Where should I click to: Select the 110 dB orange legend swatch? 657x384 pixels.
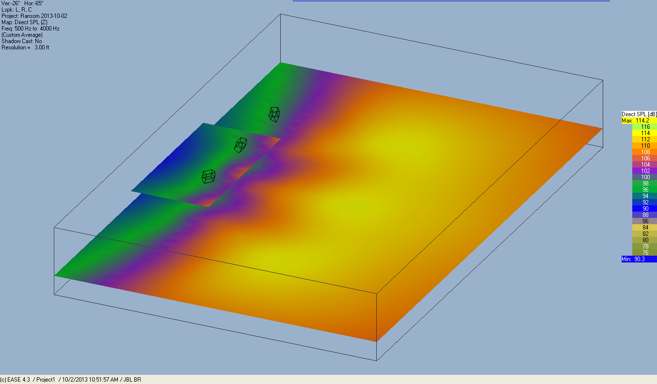(645, 145)
